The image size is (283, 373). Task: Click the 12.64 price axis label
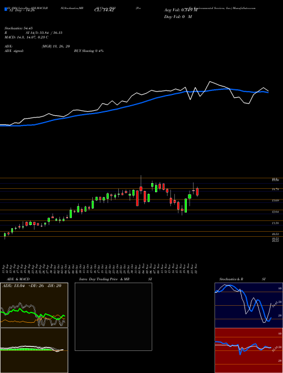(x=275, y=212)
